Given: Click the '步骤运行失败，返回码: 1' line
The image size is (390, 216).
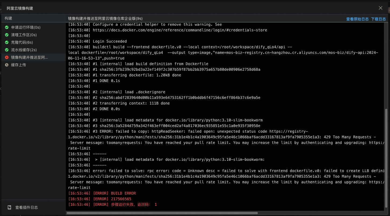Looking at the screenshot, I should coord(112,204).
